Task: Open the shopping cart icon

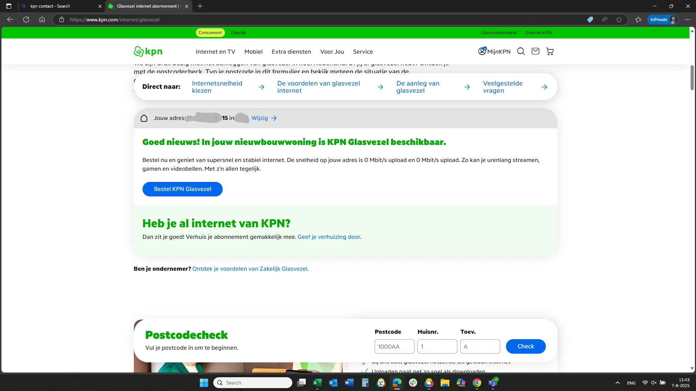Action: (550, 51)
